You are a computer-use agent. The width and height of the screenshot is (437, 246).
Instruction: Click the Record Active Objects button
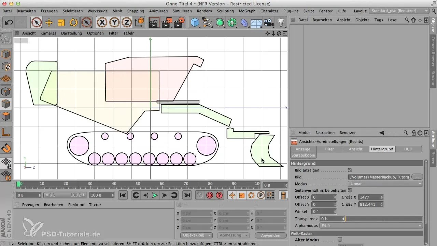[x=200, y=195]
